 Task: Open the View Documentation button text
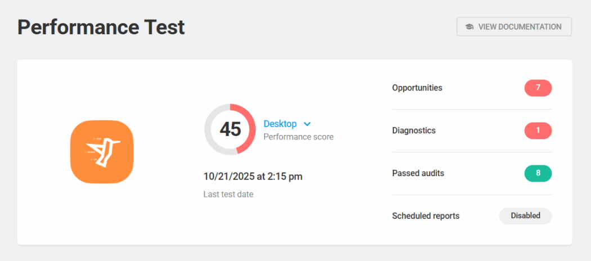[x=520, y=27]
